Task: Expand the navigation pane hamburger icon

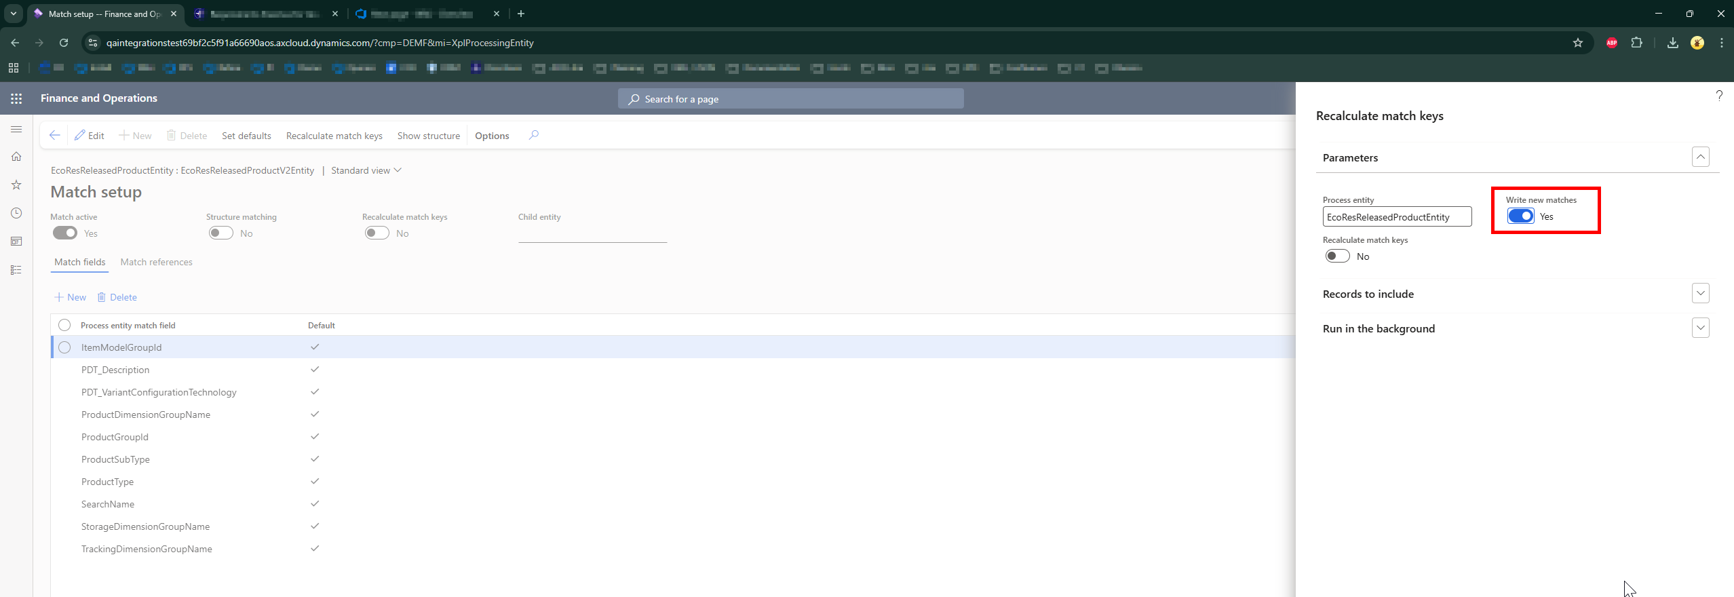Action: [16, 129]
